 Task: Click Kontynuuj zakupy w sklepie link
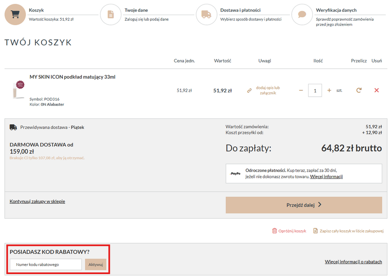37,201
